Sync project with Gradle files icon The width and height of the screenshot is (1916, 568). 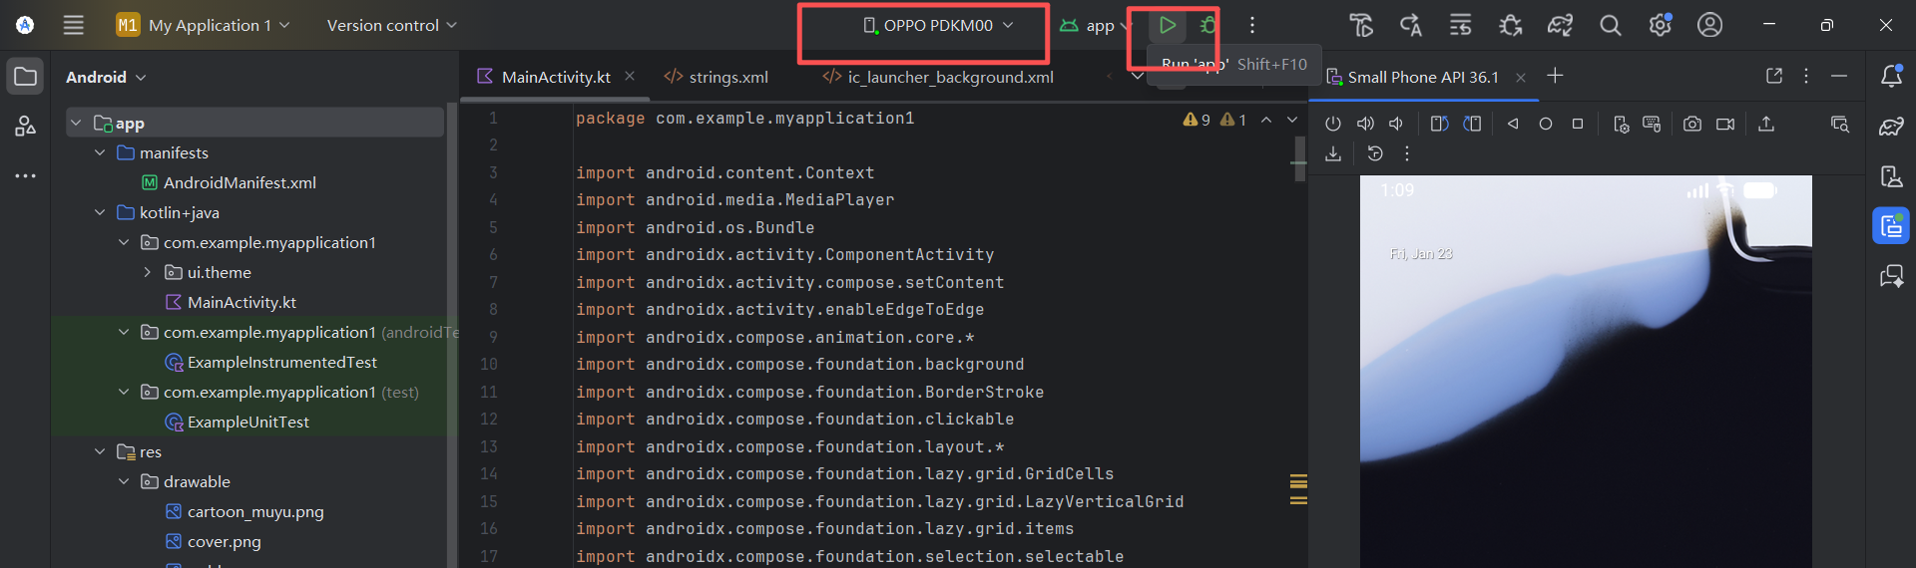1560,25
